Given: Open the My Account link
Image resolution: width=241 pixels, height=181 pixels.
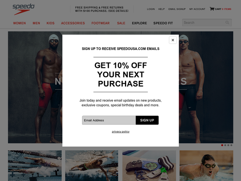Looking at the screenshot, I should pos(197,9).
